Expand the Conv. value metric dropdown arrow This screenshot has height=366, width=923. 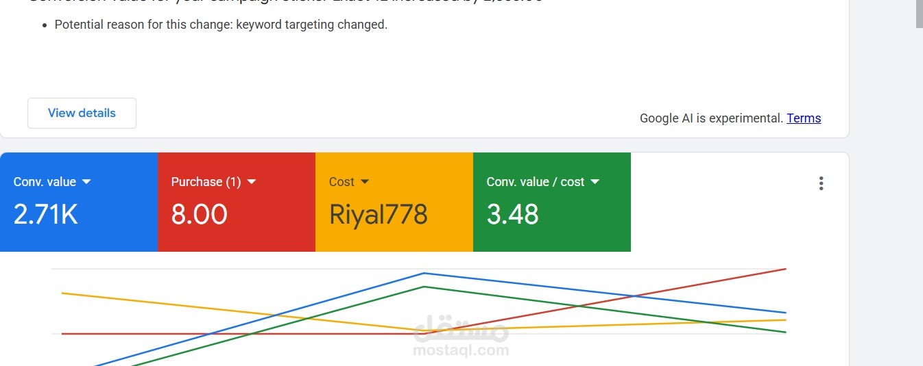click(x=86, y=181)
